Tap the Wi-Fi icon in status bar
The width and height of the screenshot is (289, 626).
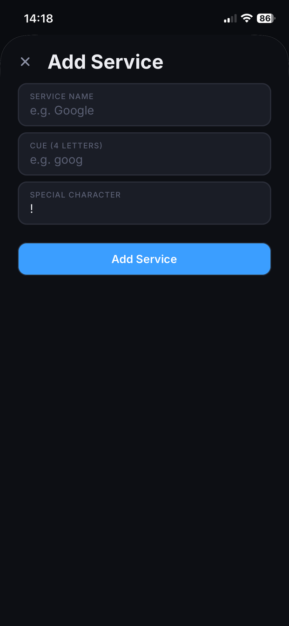pos(247,18)
